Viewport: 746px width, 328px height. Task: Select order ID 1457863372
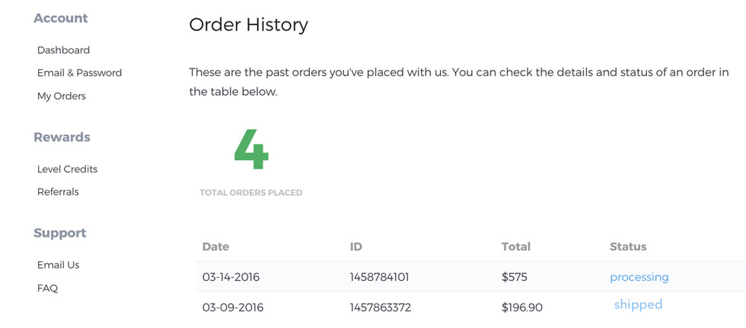click(380, 307)
